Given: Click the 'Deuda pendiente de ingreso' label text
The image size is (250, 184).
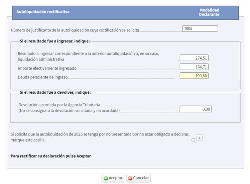Looking at the screenshot, I should (43, 77).
